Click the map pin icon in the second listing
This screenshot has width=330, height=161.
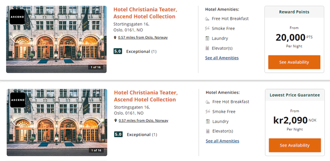pos(116,121)
